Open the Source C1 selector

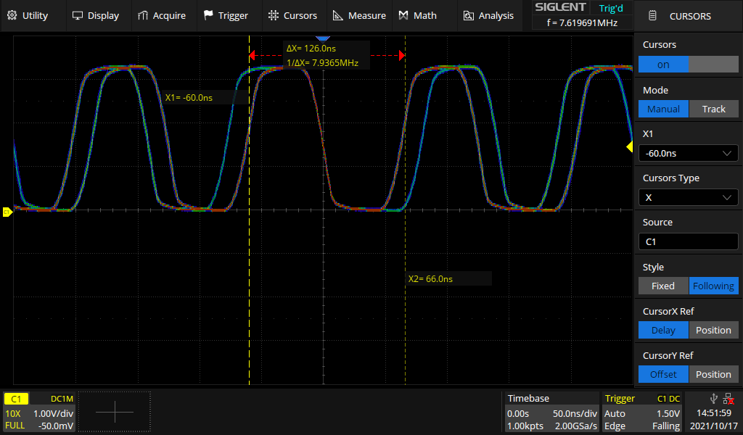pos(688,242)
